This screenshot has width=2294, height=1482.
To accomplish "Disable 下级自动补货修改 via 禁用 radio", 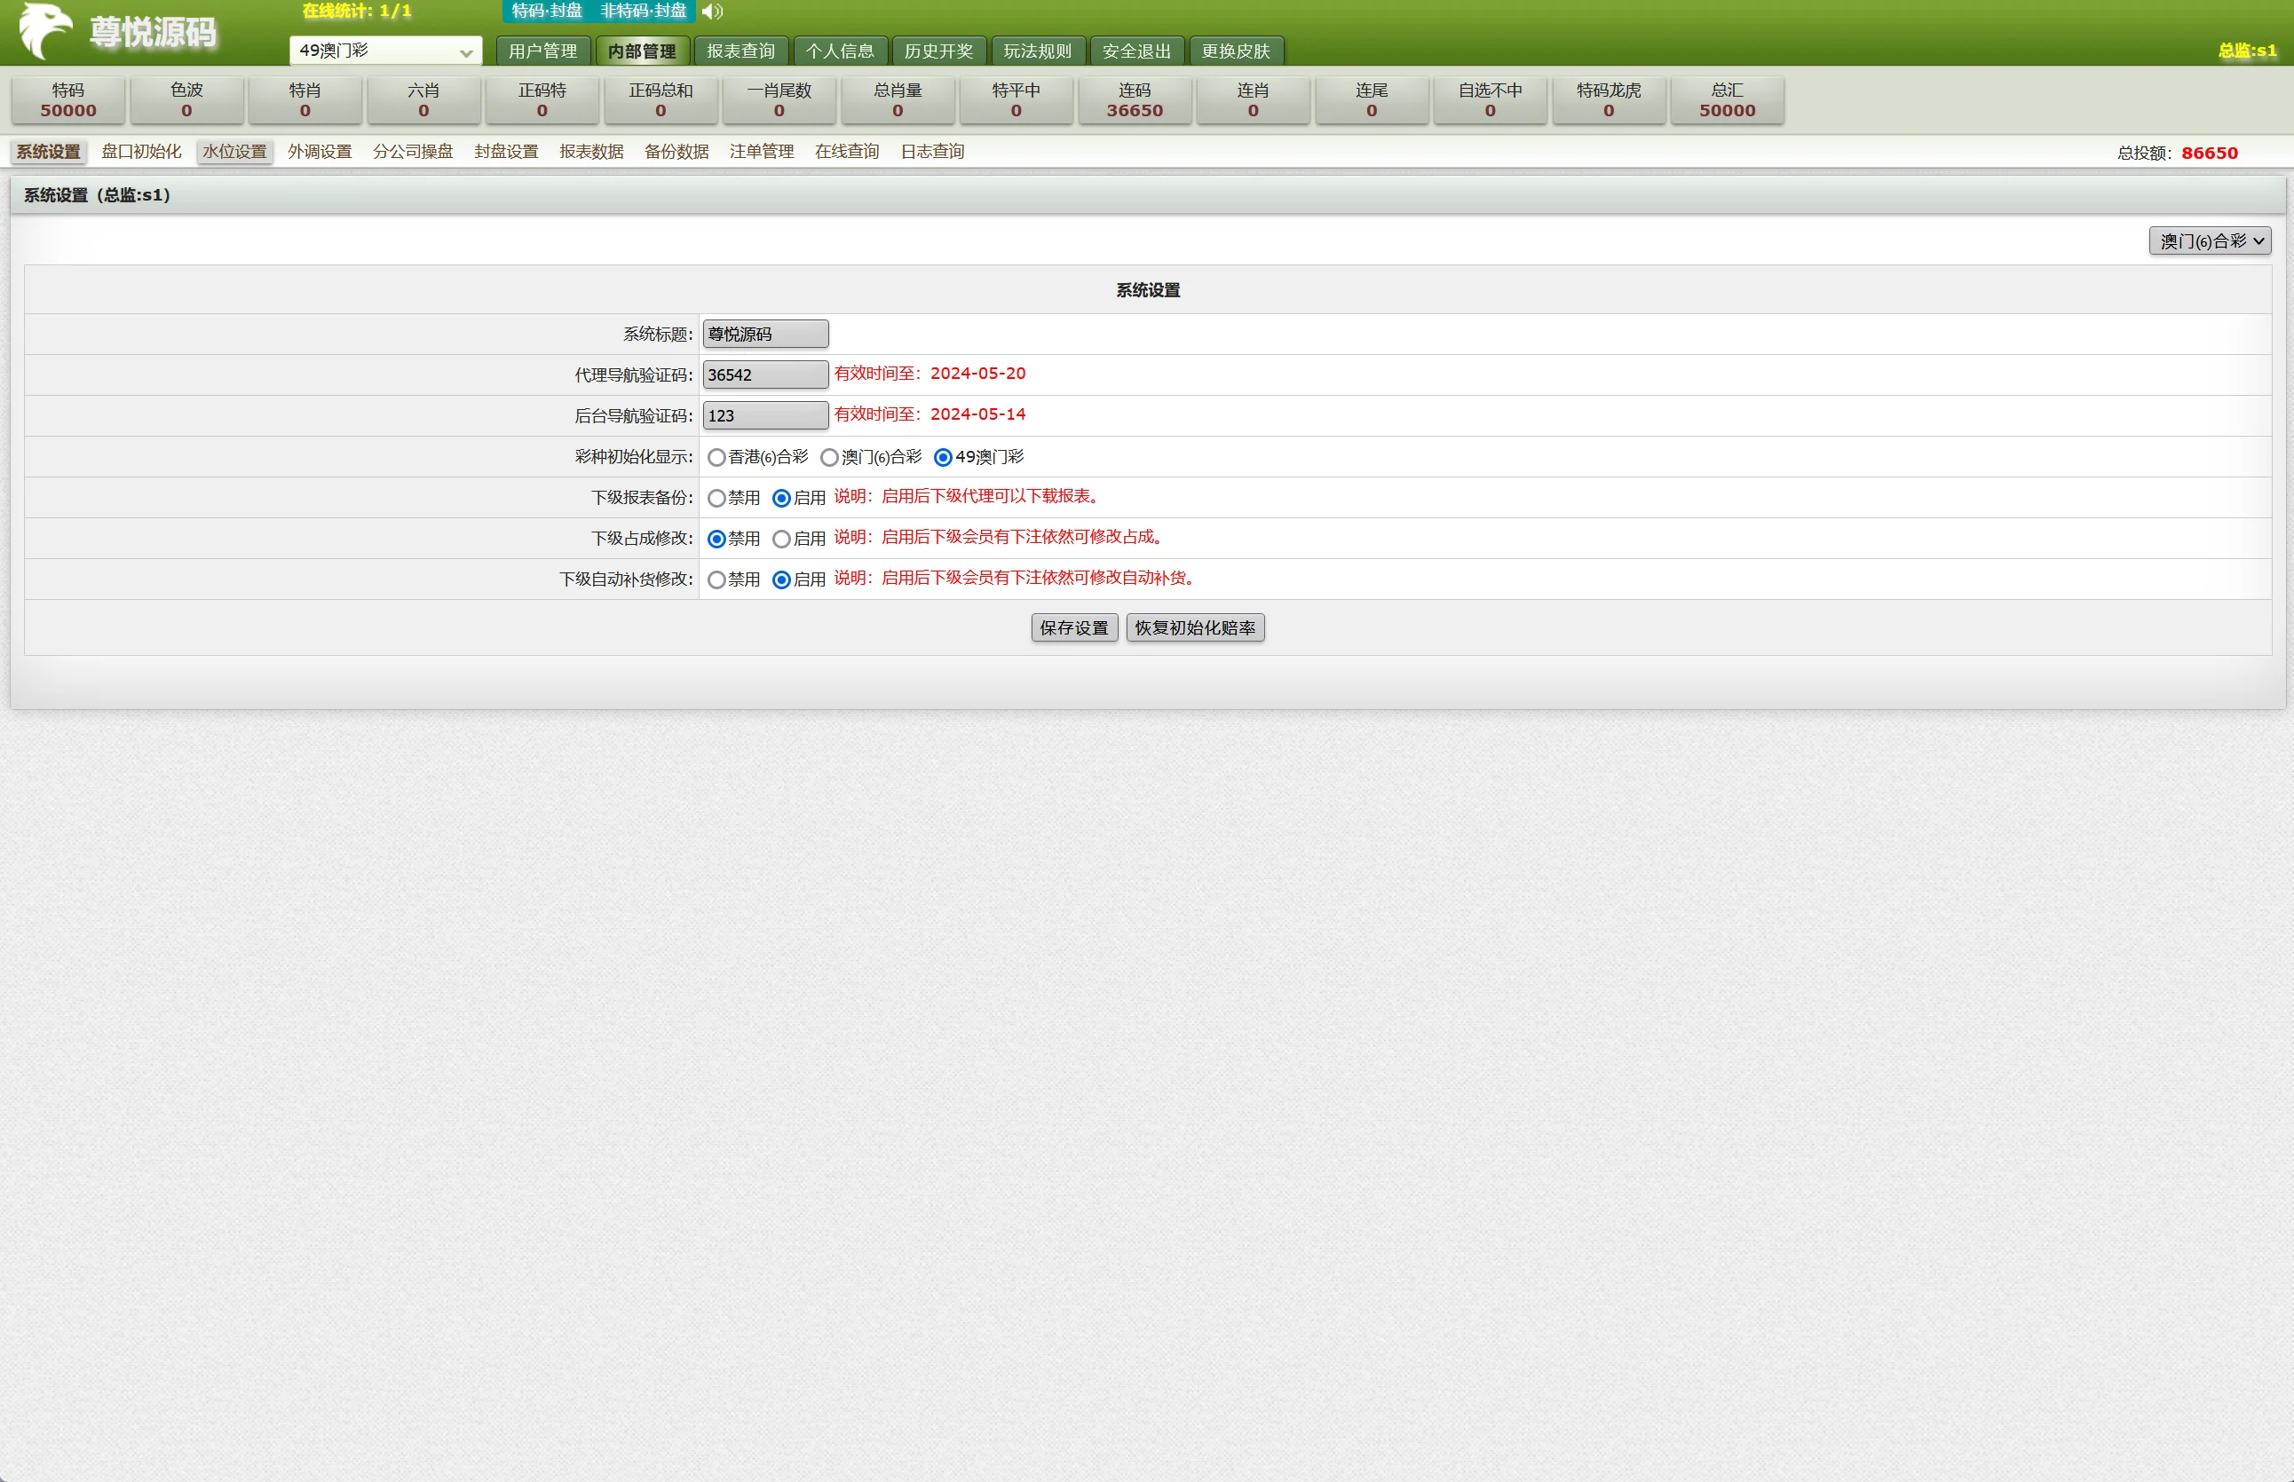I will coord(716,580).
